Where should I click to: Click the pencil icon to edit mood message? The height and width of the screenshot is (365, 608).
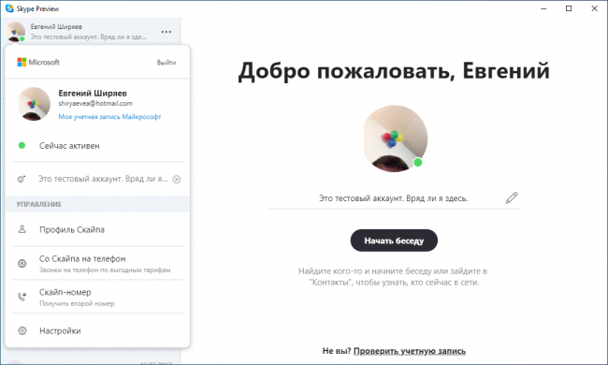pos(512,197)
